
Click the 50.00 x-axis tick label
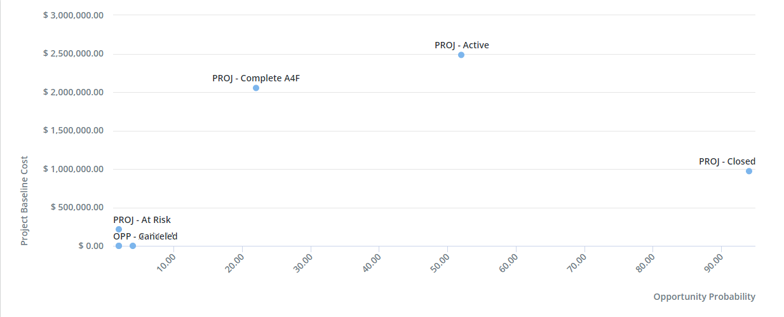(440, 262)
